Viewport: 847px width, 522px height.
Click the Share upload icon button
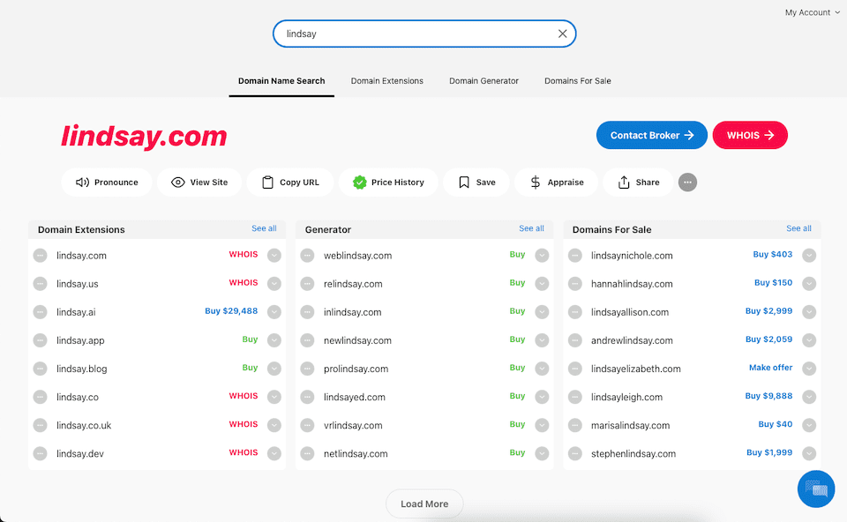coord(625,183)
